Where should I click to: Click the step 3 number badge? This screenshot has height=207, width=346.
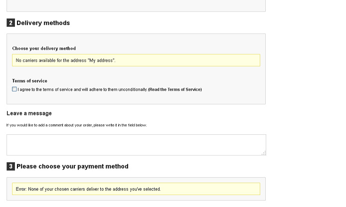click(x=10, y=166)
